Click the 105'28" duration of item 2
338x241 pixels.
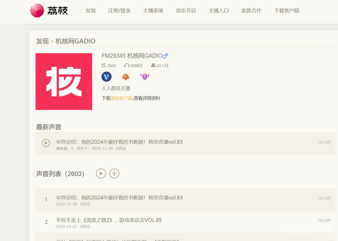324,221
